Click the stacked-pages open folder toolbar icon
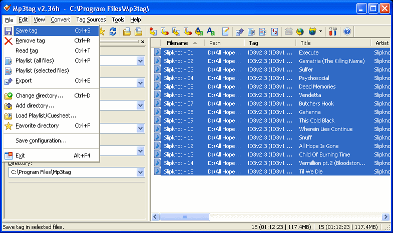 pyautogui.click(x=138, y=31)
